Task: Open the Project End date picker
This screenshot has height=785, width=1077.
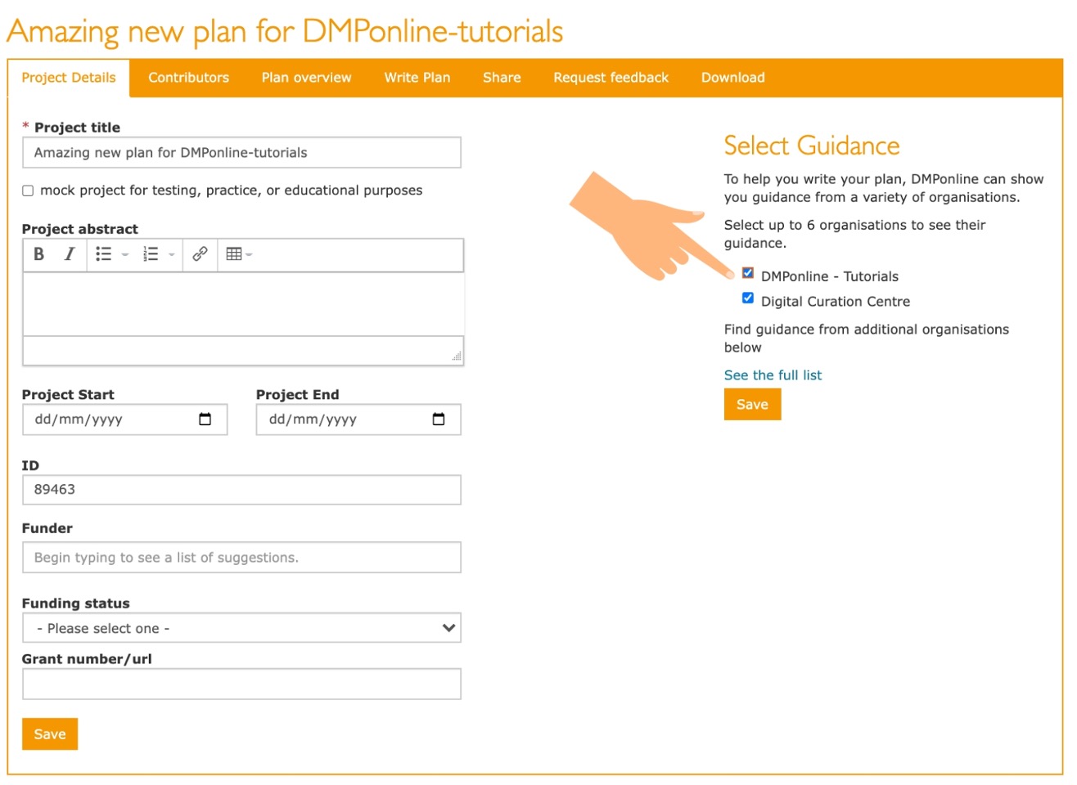Action: tap(439, 419)
